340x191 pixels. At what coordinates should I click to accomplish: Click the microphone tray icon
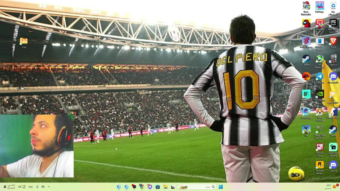[37, 187]
